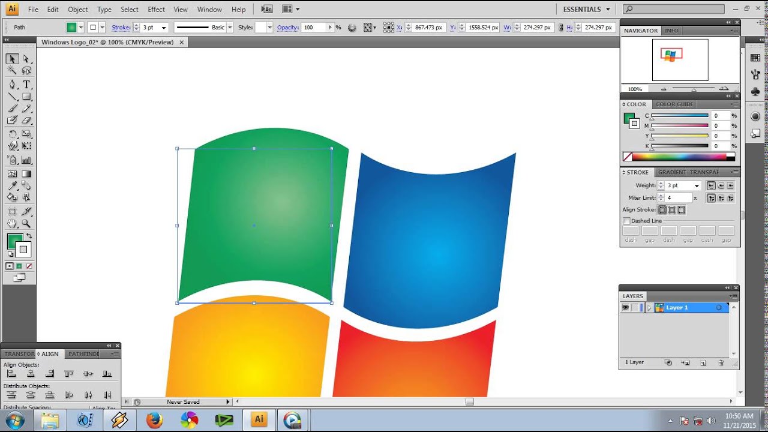Enable the Dashed Line checkbox

coord(626,221)
